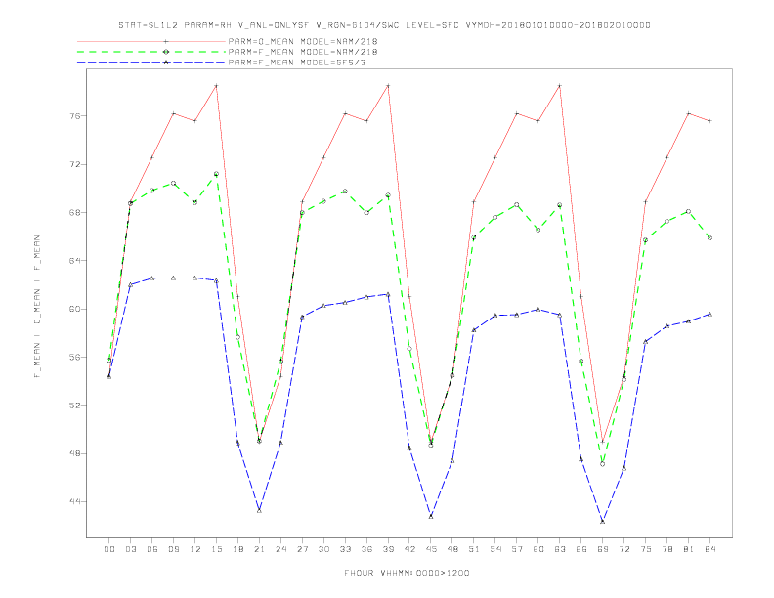Click y-axis tick label 60
This screenshot has height=598, width=774.
(76, 309)
